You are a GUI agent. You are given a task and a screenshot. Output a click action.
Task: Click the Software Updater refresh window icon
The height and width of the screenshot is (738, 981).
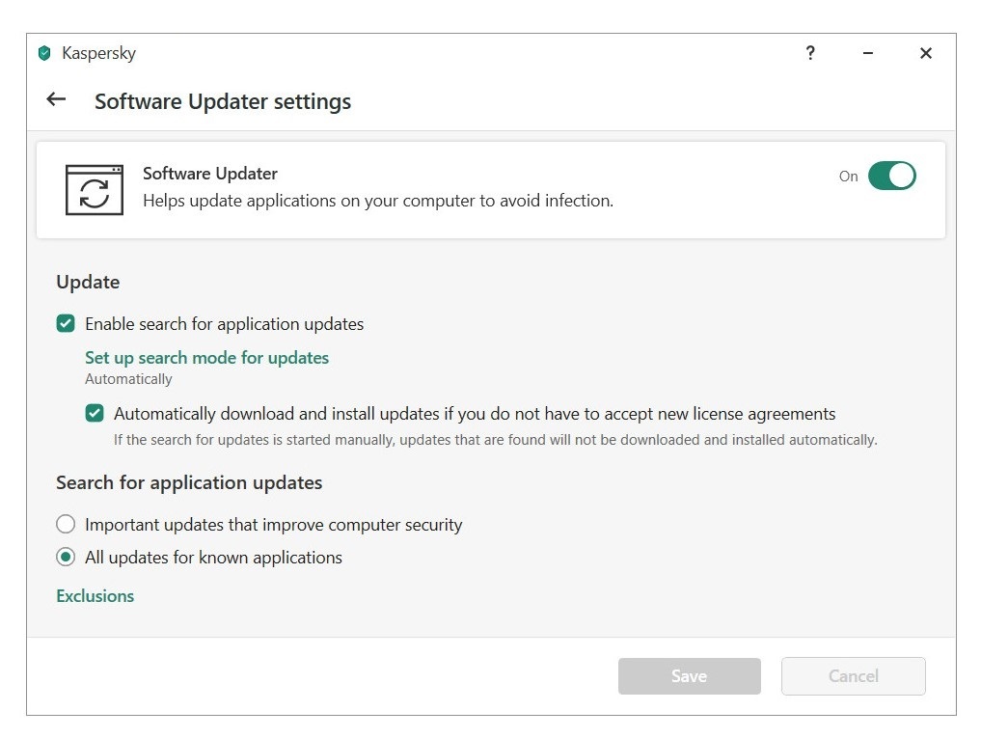click(x=95, y=190)
